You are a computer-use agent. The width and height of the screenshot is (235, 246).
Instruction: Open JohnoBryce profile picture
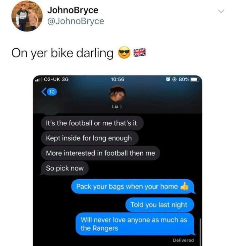pyautogui.click(x=27, y=16)
